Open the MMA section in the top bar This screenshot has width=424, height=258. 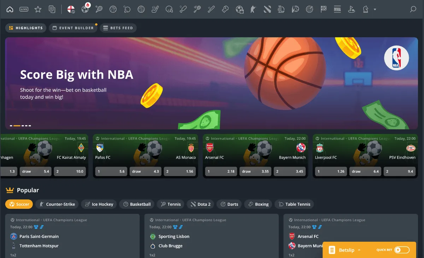pyautogui.click(x=337, y=9)
